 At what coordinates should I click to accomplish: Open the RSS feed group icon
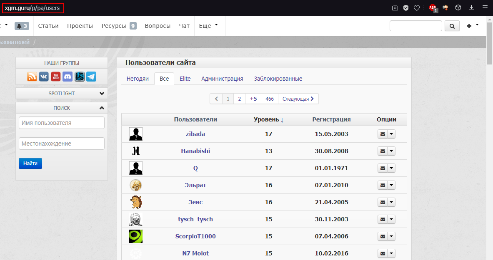(x=32, y=77)
